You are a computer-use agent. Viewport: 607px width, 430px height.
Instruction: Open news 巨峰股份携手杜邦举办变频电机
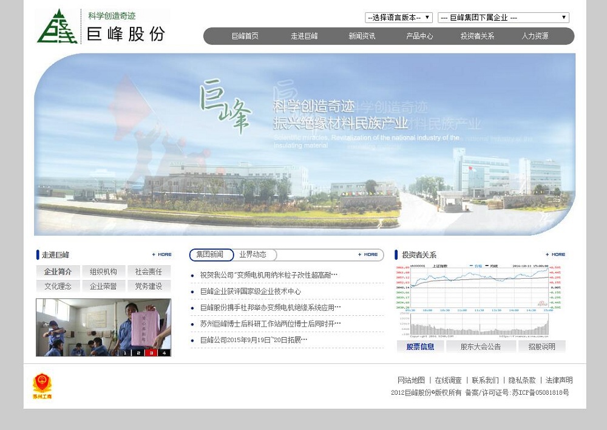[x=271, y=307]
